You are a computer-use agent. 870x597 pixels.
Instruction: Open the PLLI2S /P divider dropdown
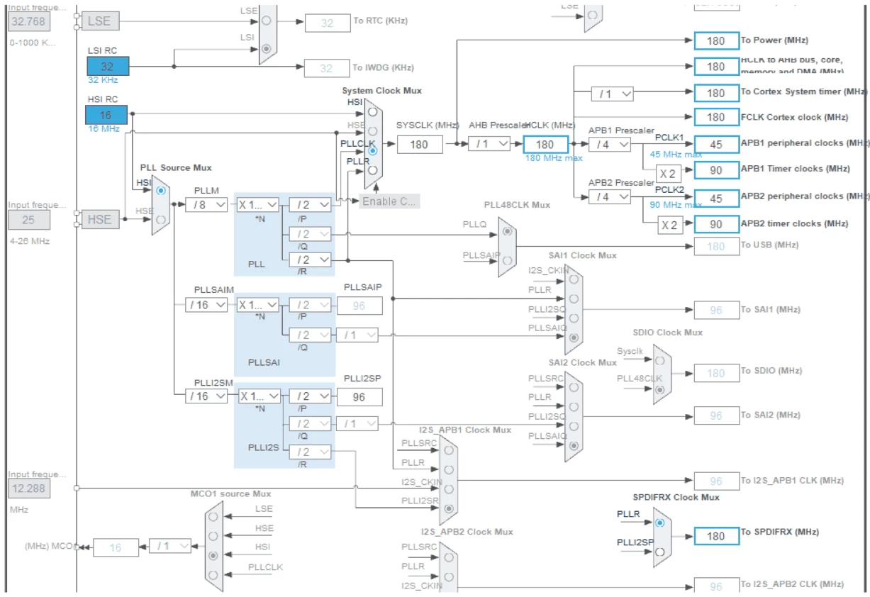tap(310, 396)
